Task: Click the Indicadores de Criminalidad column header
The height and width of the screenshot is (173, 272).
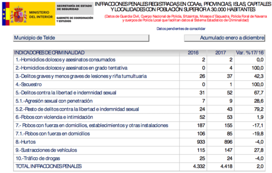Action: (x=49, y=53)
